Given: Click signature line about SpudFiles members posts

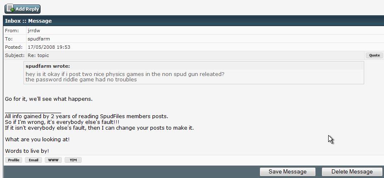Looking at the screenshot, I should pos(86,116).
